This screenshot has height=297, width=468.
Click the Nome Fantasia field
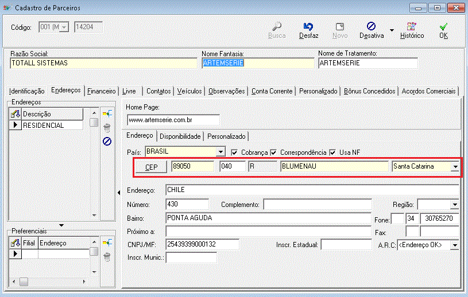[x=258, y=63]
